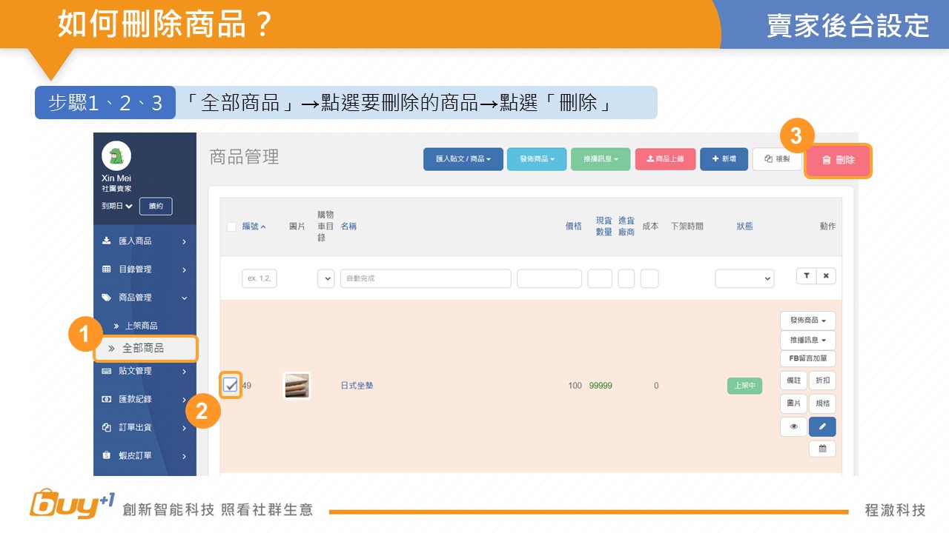This screenshot has width=949, height=533.
Task: Open the 日式坐墊 product link
Action: tap(357, 386)
